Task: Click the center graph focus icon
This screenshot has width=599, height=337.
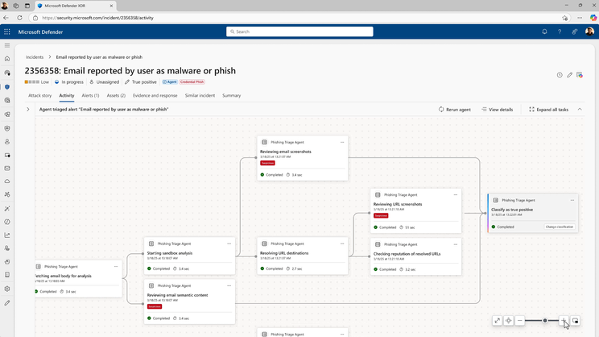Action: 509,321
